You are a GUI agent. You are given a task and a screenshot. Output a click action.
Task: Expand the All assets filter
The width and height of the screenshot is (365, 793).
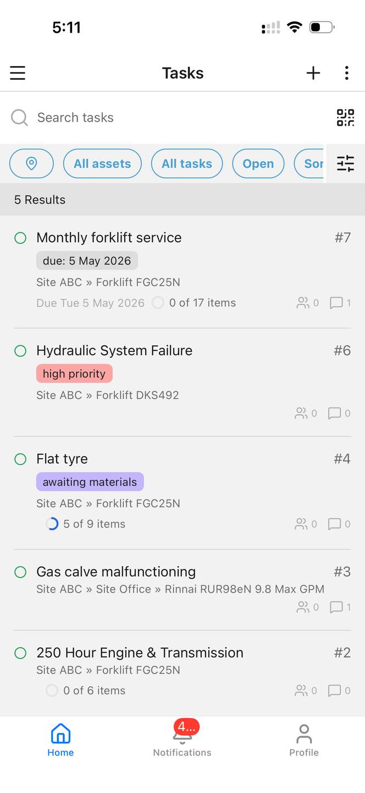102,164
